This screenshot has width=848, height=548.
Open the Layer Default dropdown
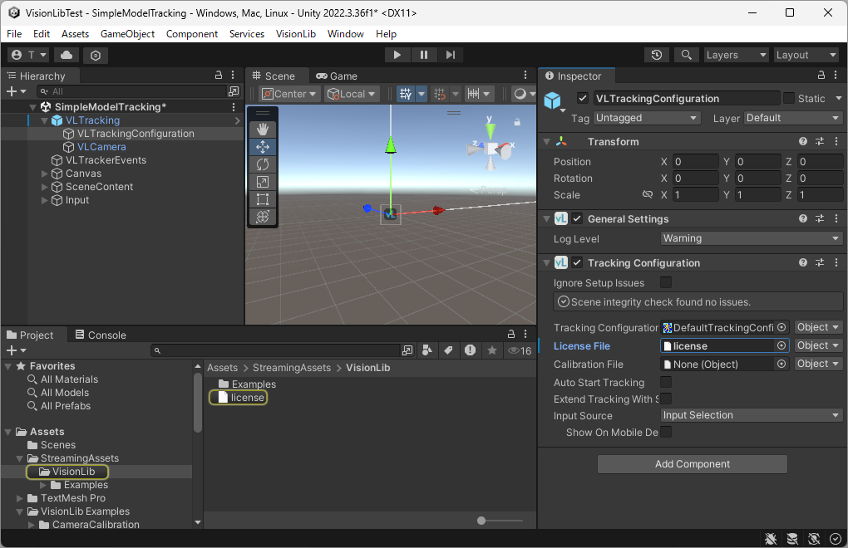[793, 118]
